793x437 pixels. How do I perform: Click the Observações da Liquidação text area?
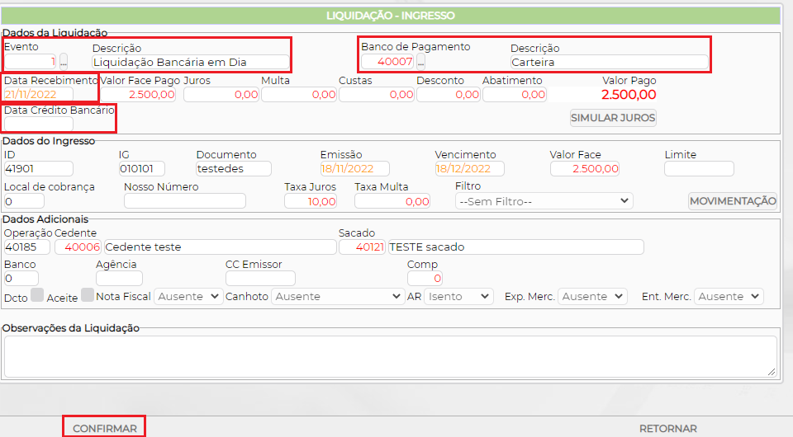pyautogui.click(x=390, y=355)
